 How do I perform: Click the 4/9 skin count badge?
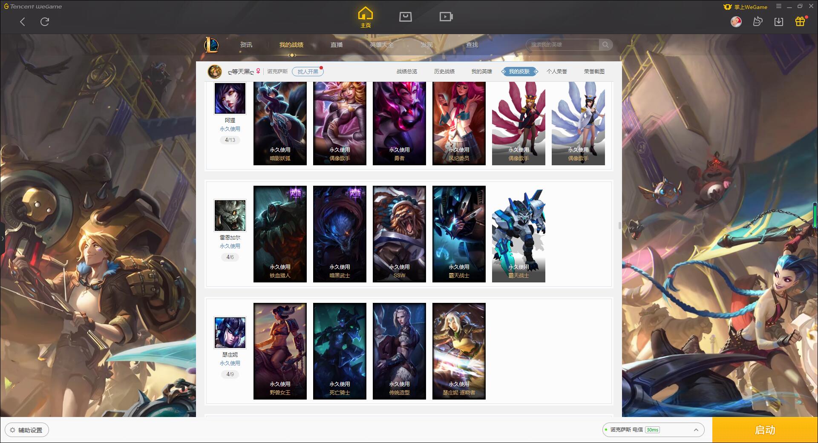point(230,374)
